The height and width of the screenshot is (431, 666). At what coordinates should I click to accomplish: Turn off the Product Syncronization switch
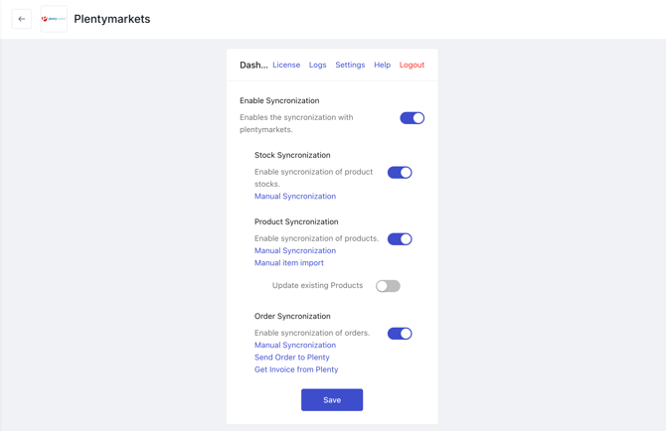coord(400,239)
